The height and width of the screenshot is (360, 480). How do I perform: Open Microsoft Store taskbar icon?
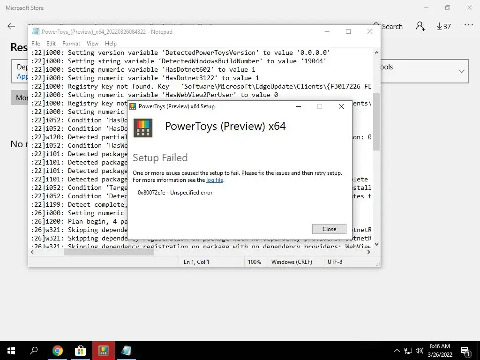coord(80,351)
